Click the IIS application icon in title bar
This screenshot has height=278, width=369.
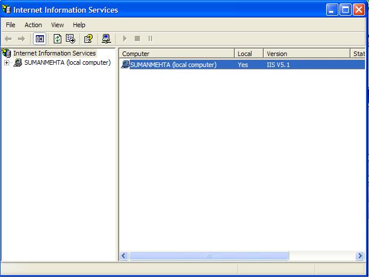[6, 10]
